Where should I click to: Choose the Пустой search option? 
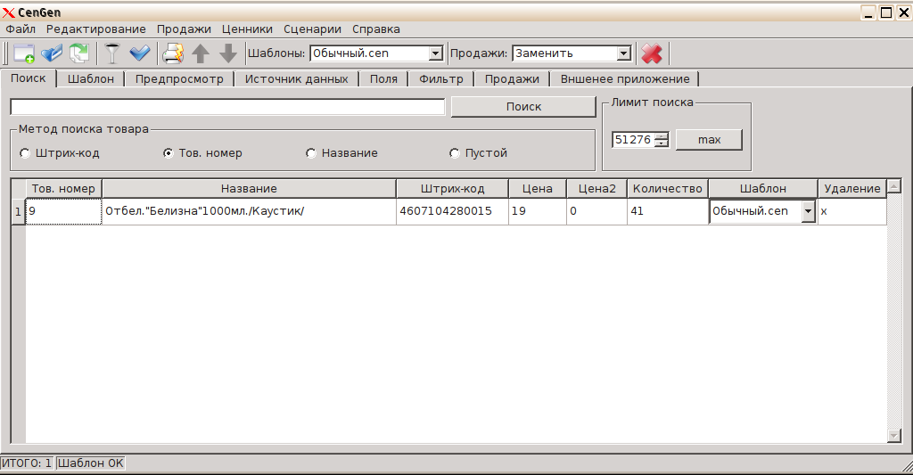(454, 153)
